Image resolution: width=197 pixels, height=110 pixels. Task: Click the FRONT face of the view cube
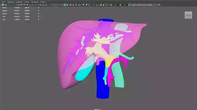188,15
